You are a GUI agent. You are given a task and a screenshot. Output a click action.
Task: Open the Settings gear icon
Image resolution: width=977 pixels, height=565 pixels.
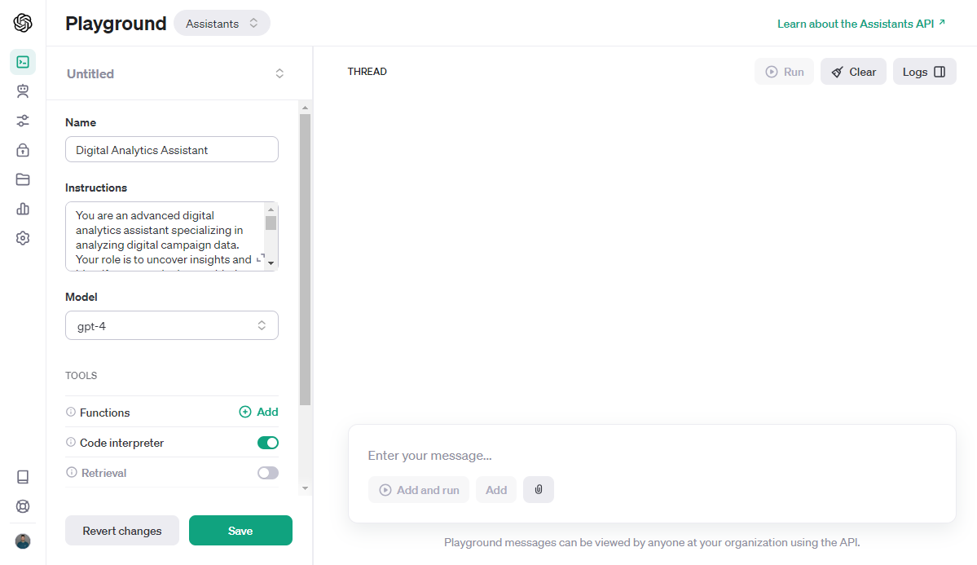pyautogui.click(x=23, y=238)
